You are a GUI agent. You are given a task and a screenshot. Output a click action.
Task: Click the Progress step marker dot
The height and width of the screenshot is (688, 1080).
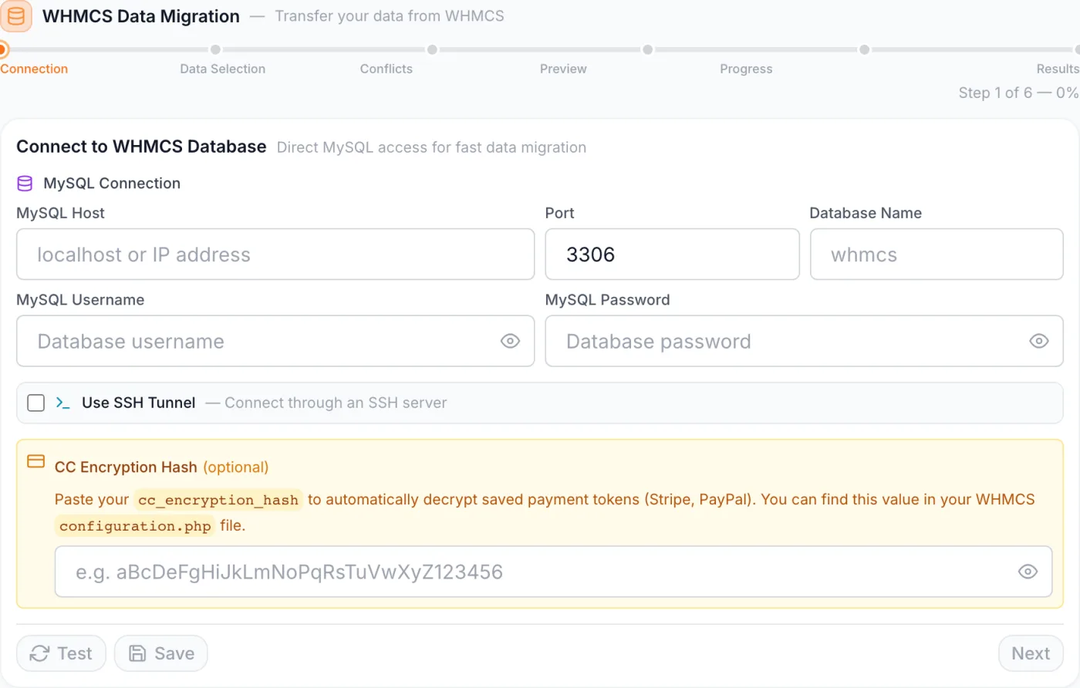coord(865,49)
